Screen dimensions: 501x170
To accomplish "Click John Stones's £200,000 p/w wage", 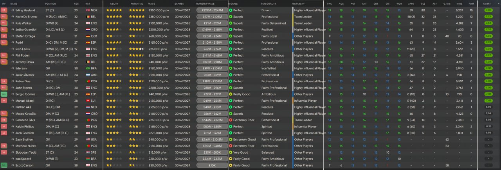I will [160, 88].
